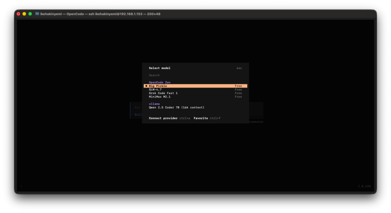This screenshot has width=391, height=213.
Task: Click the Free label on Grok Code Fast 1 row
Action: (238, 93)
